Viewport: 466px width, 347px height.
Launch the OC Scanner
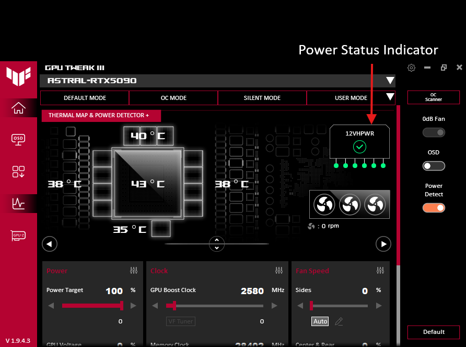433,97
